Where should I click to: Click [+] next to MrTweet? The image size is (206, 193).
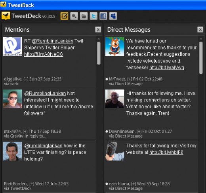coord(130,79)
